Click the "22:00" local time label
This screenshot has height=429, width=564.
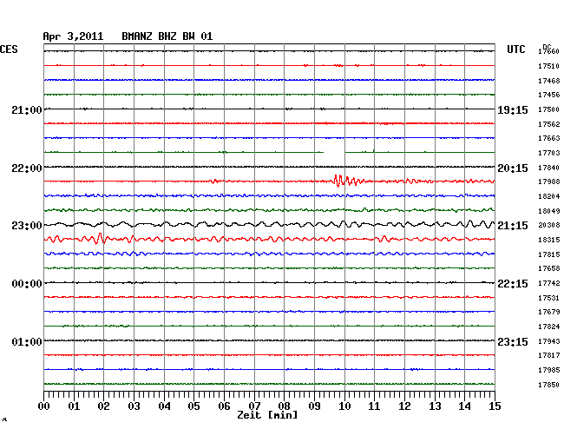27,168
